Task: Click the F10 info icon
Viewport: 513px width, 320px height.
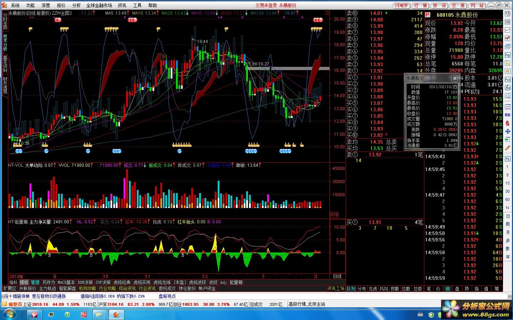Action: 507,55
